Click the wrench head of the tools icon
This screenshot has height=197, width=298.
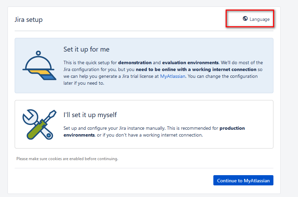click(30, 116)
